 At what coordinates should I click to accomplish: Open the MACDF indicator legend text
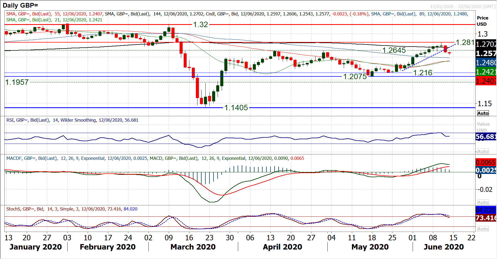[155, 158]
